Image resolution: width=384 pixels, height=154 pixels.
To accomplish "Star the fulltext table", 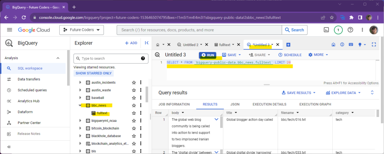I will [134, 113].
